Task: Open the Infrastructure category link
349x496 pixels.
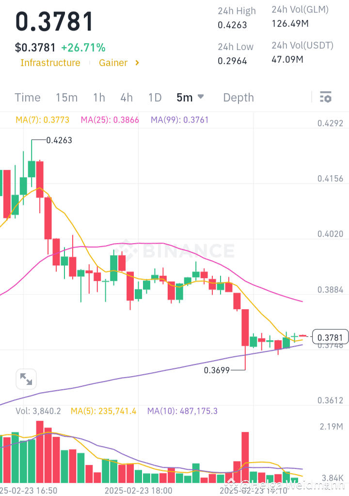Action: (50, 63)
